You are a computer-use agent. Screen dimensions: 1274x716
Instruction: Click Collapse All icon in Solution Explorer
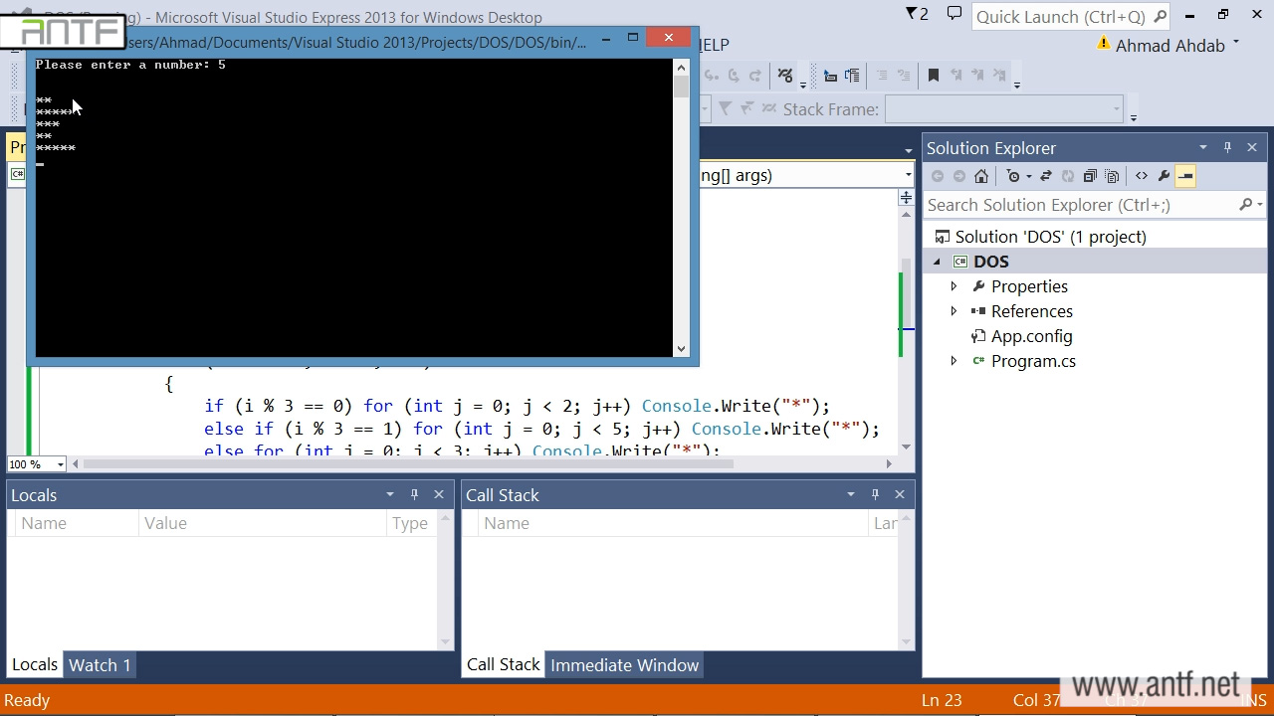1090,176
